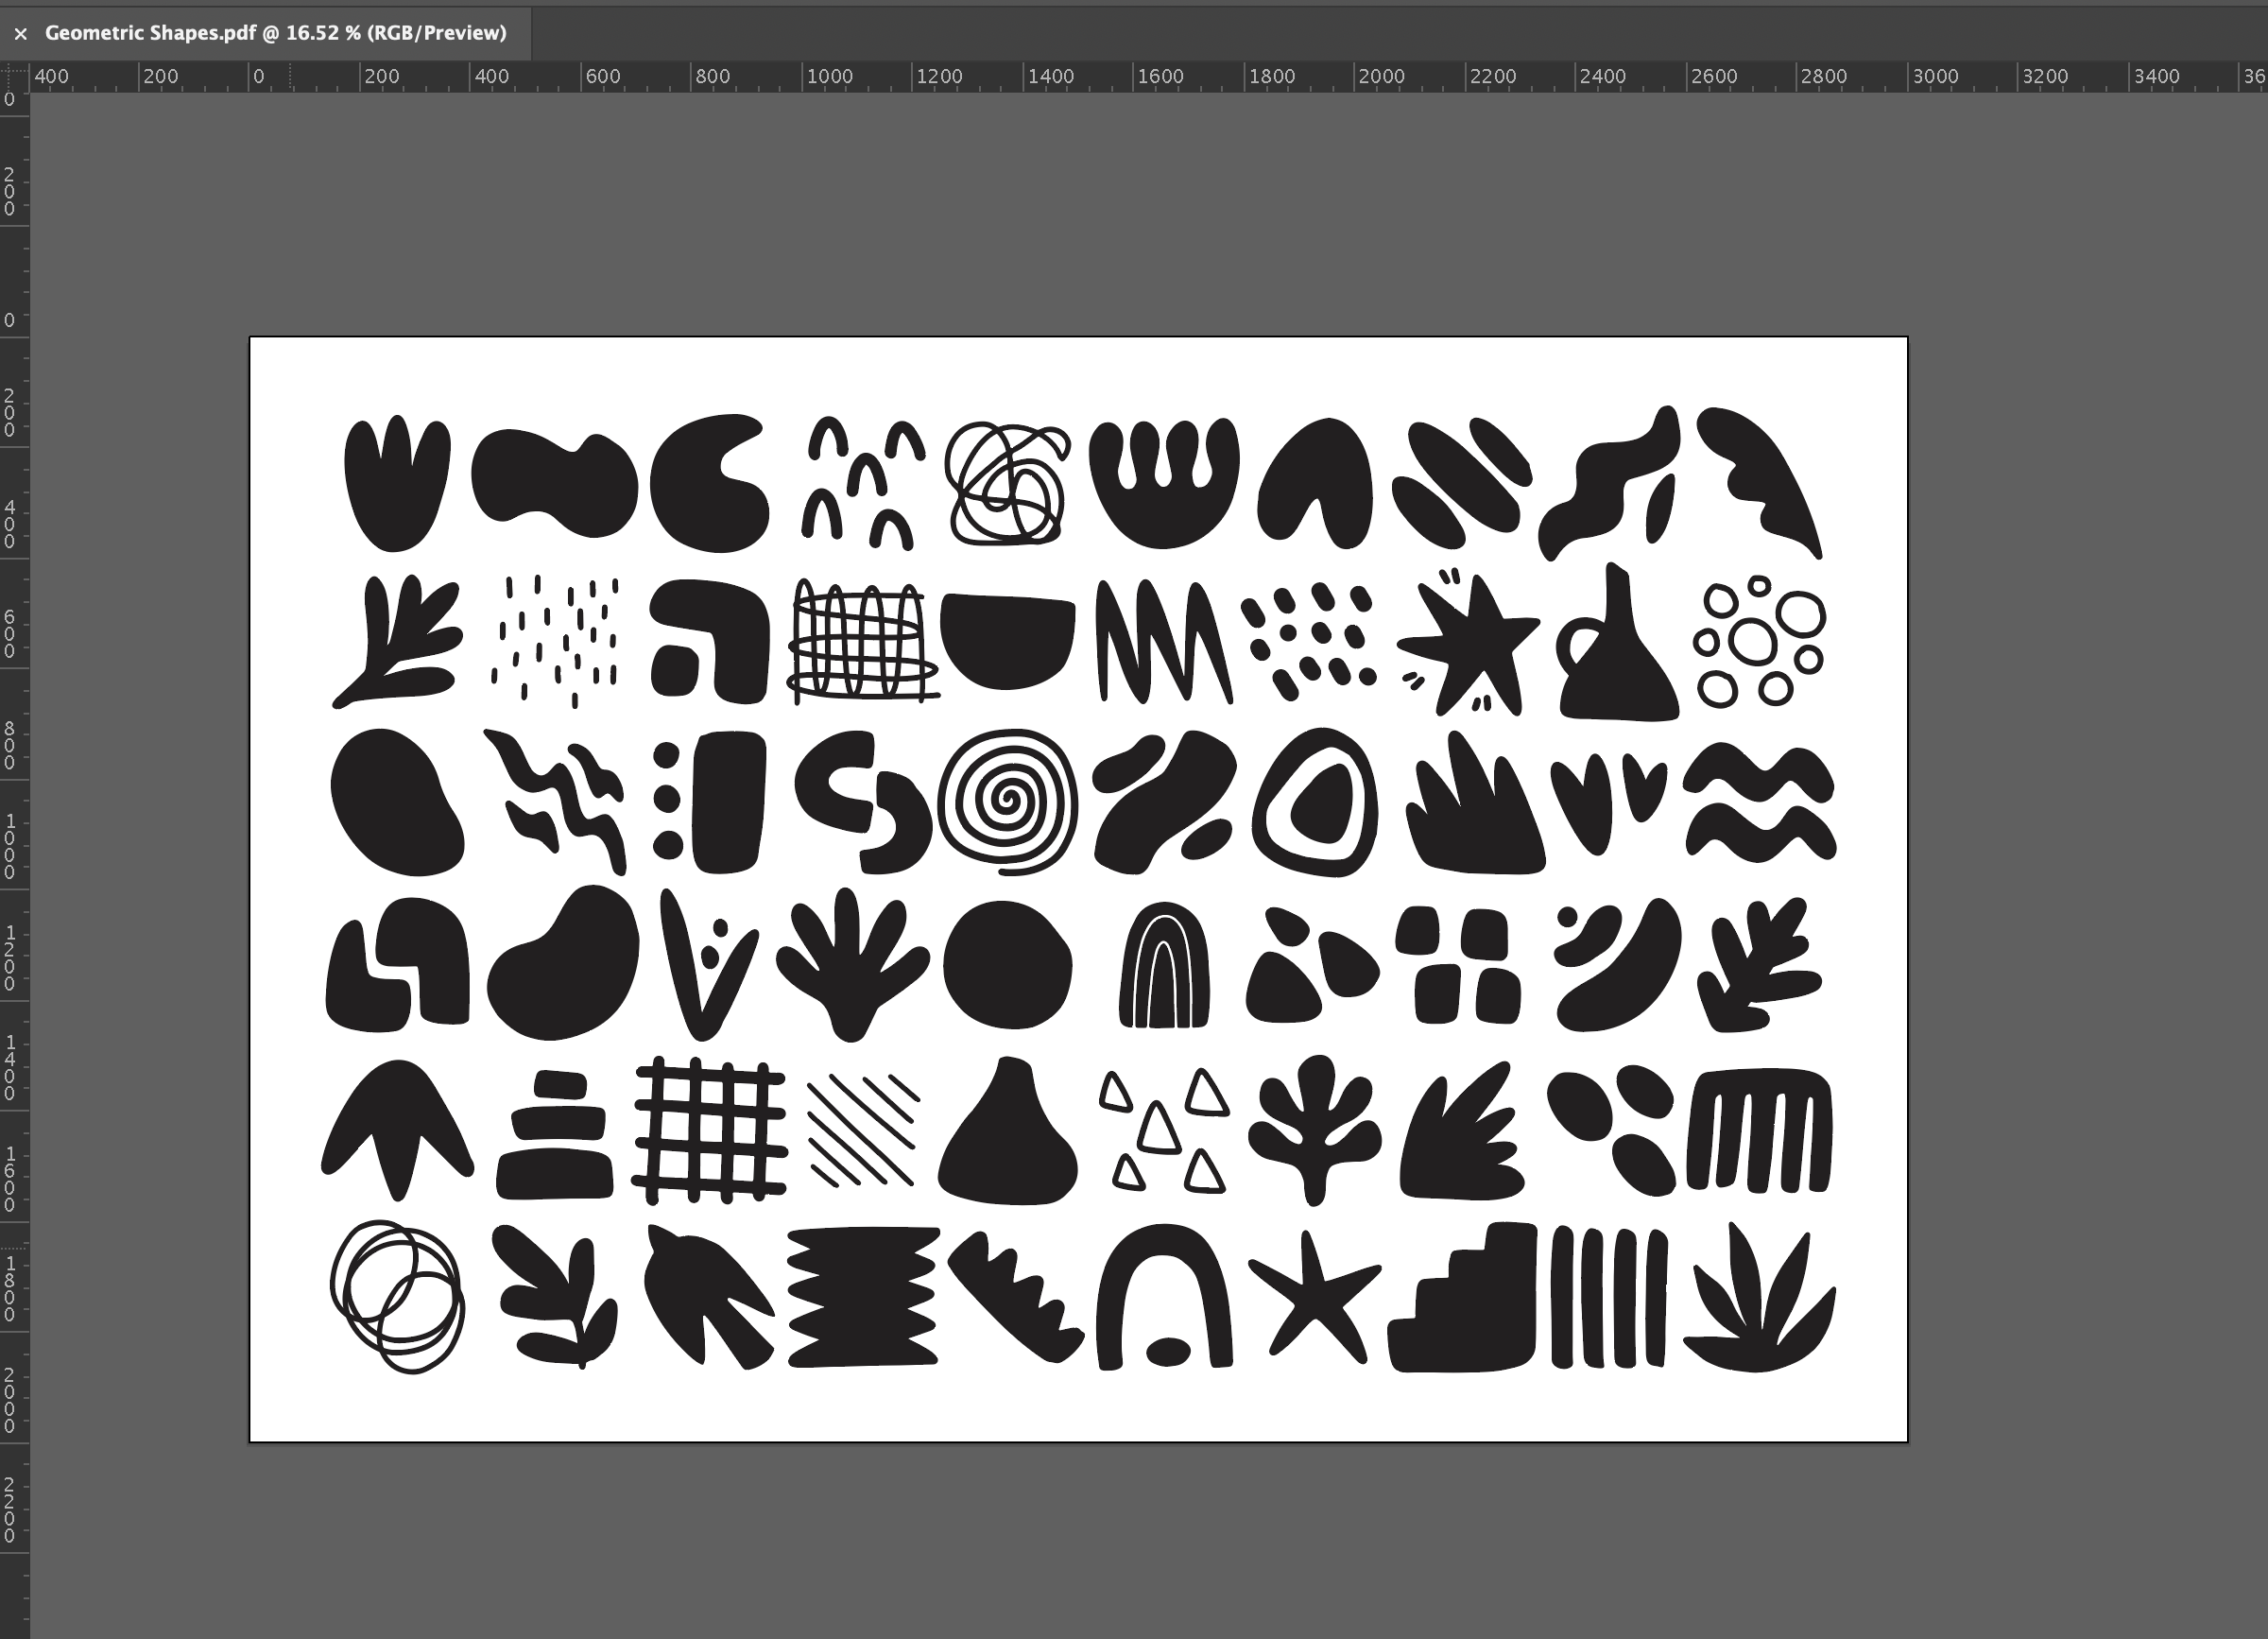Select the cluster of outlined bubbles
Screen dimensions: 2268x1639
(x=1759, y=642)
